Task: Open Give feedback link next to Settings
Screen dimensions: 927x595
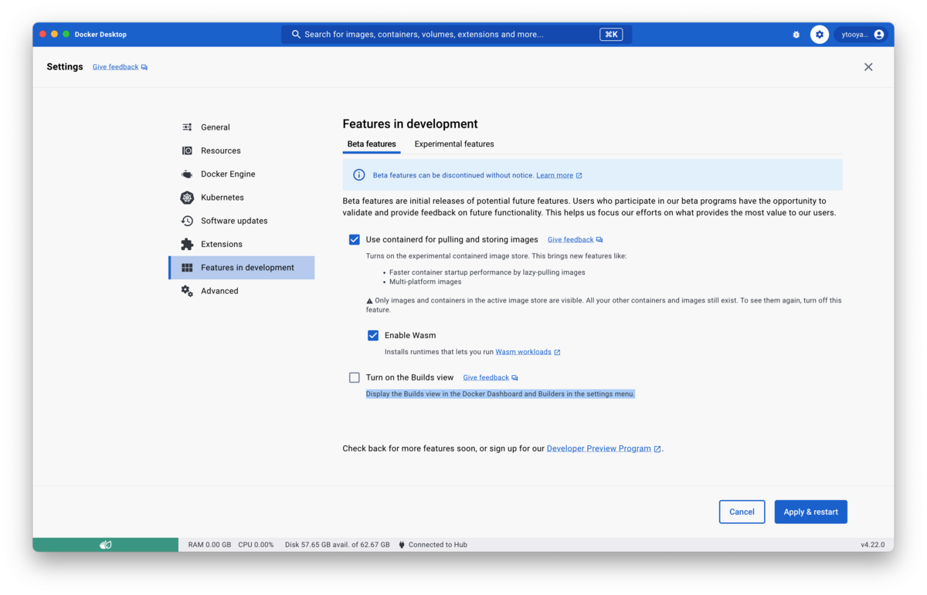Action: click(115, 67)
